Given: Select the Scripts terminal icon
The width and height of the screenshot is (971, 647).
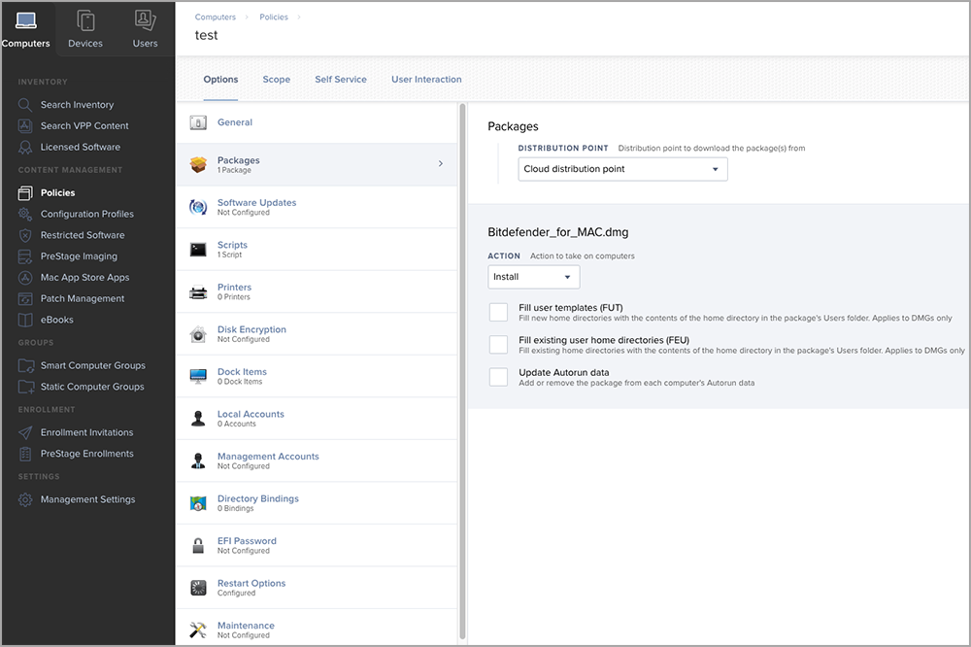Looking at the screenshot, I should click(198, 250).
